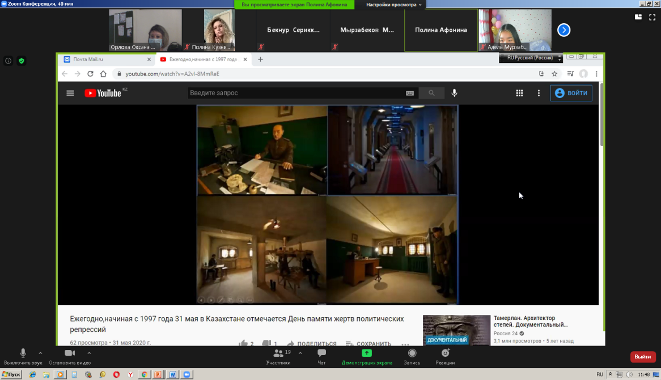This screenshot has height=380, width=661.
Task: Open YouTube settings three-dot menu
Action: point(539,93)
